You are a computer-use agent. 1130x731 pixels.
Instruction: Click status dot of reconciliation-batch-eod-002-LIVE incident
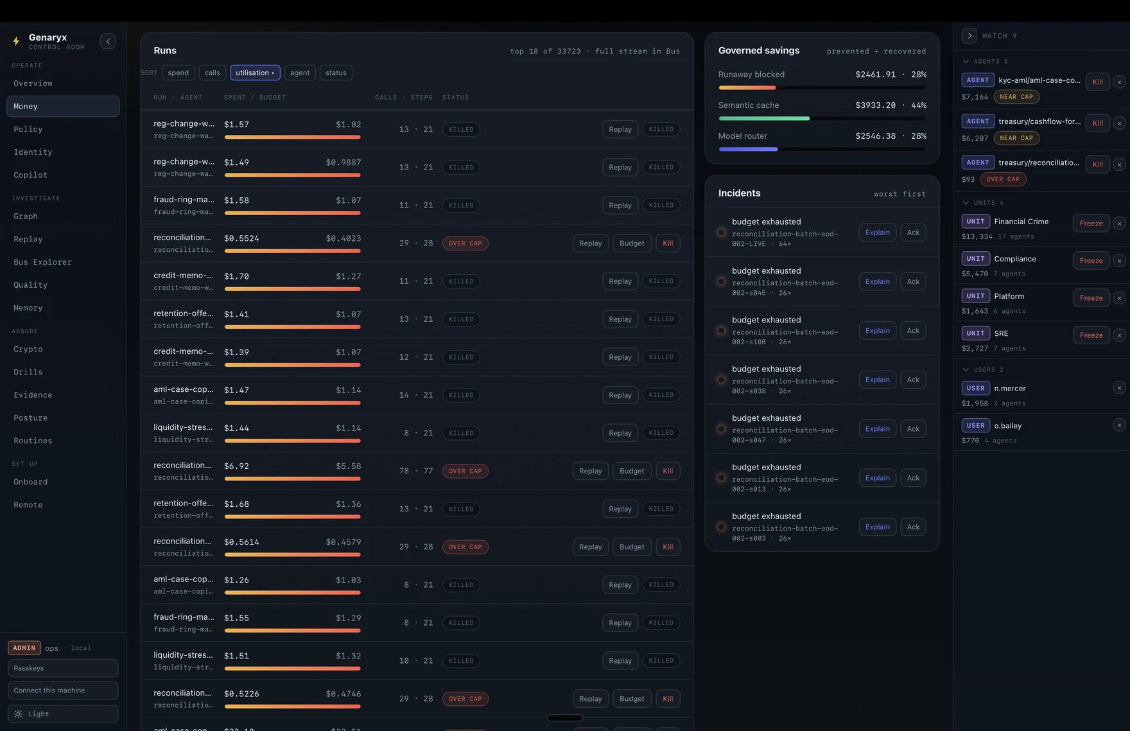click(721, 233)
